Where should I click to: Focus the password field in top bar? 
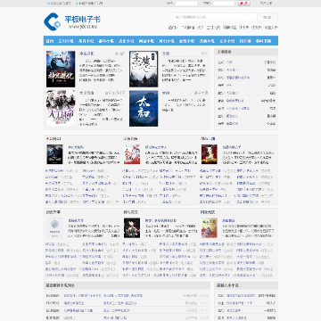coord(223,4)
